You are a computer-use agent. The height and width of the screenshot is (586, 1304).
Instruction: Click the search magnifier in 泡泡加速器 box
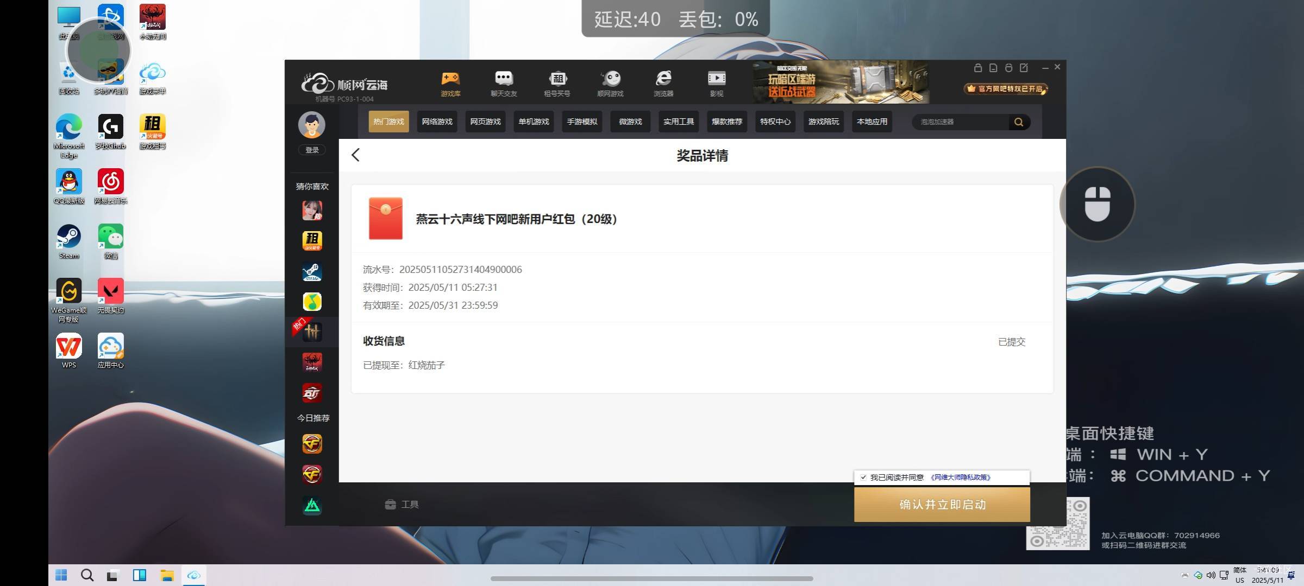[x=1019, y=122]
